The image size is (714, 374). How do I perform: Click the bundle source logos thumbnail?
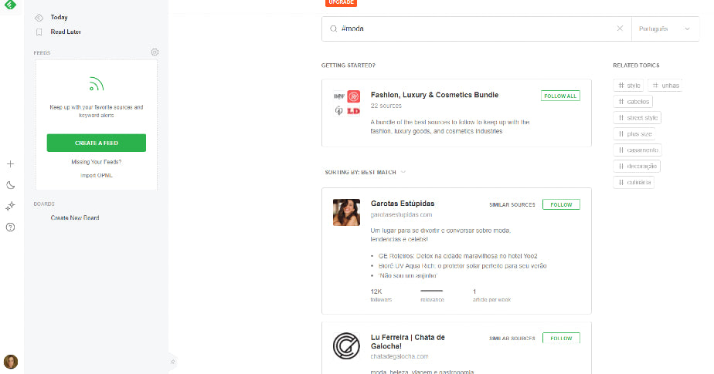pos(347,103)
